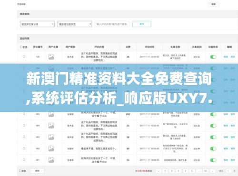This screenshot has height=176, width=238.
Task: Go to page 50 in pagination
Action: (x=206, y=171)
